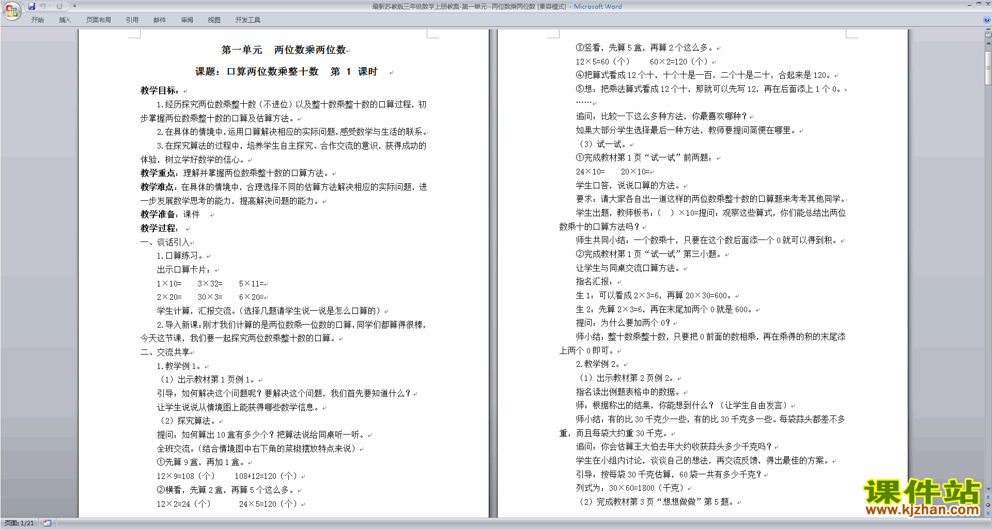Click the text 教学准备：课件
Screen dimensions: 992x529
[x=170, y=214]
